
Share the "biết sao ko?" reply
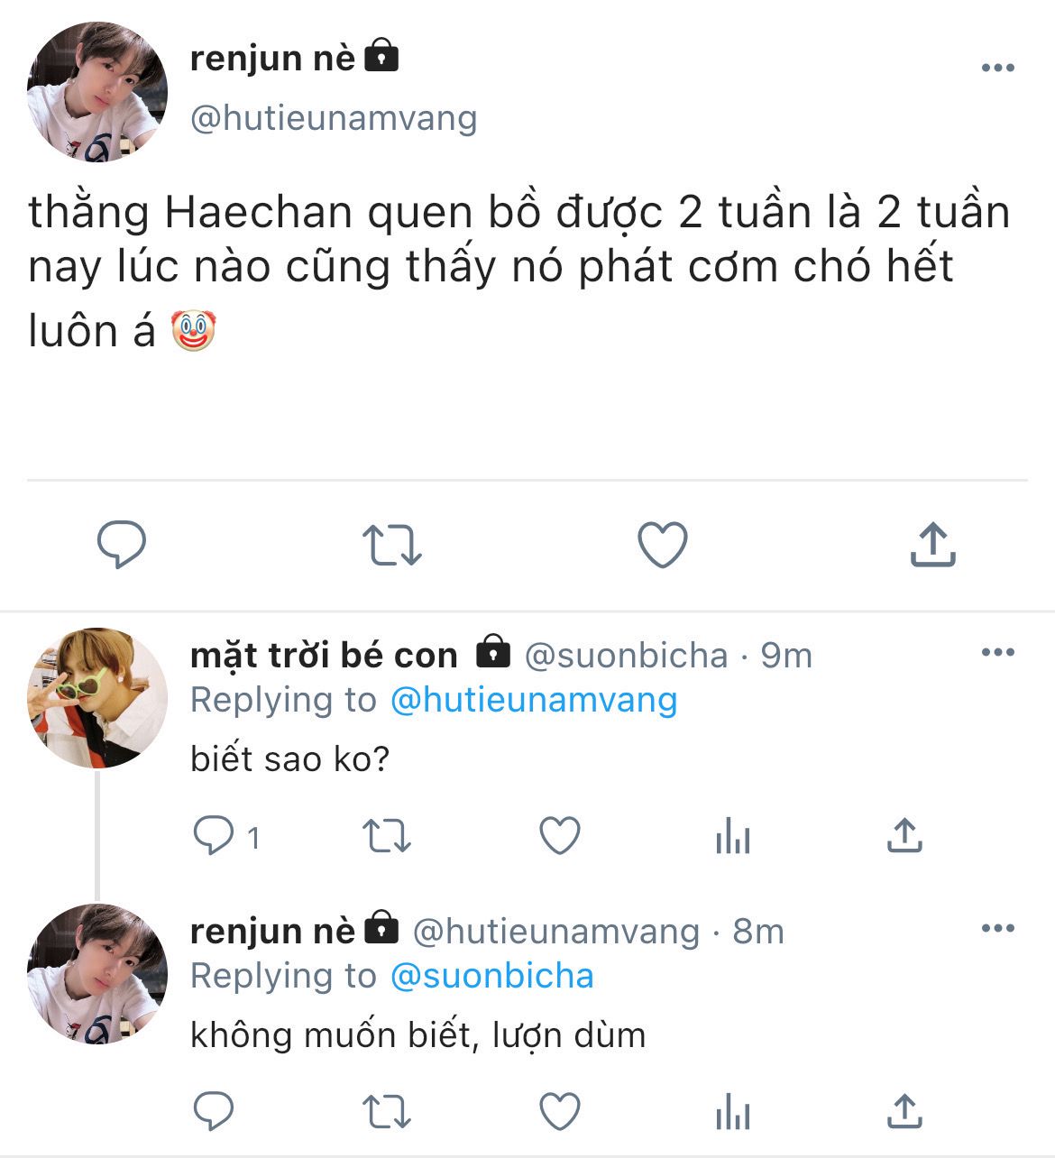[904, 837]
